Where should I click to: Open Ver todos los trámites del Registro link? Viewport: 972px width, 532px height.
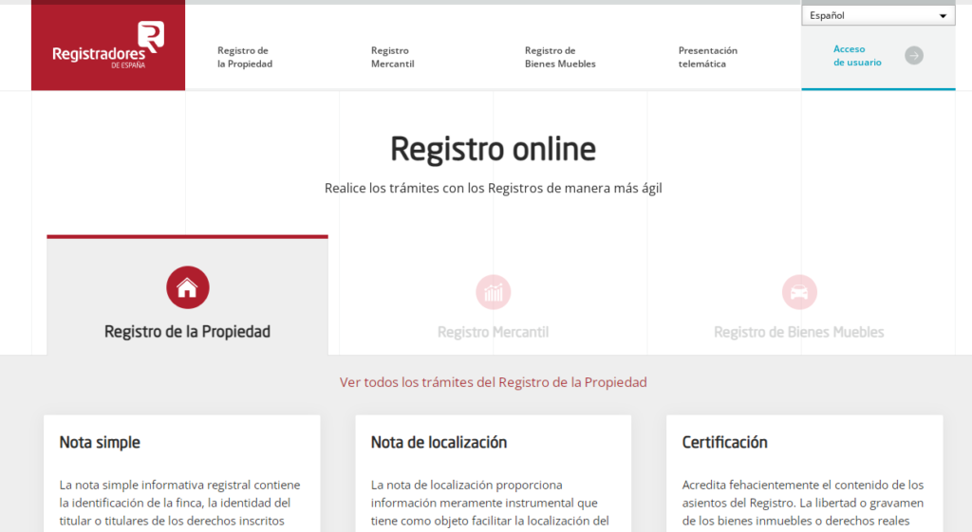tap(493, 382)
